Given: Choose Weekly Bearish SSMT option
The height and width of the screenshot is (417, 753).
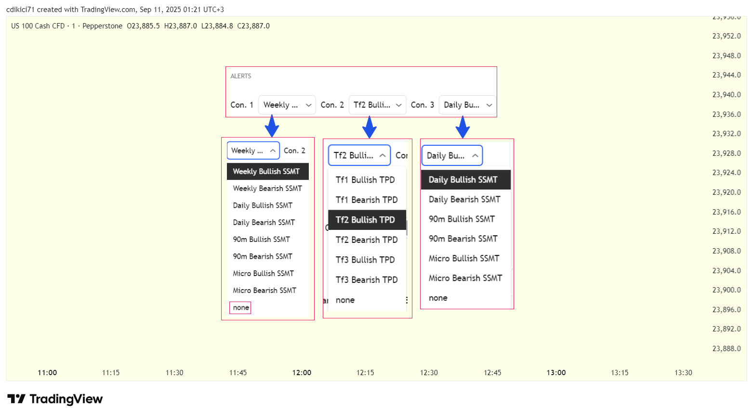Looking at the screenshot, I should pyautogui.click(x=268, y=189).
